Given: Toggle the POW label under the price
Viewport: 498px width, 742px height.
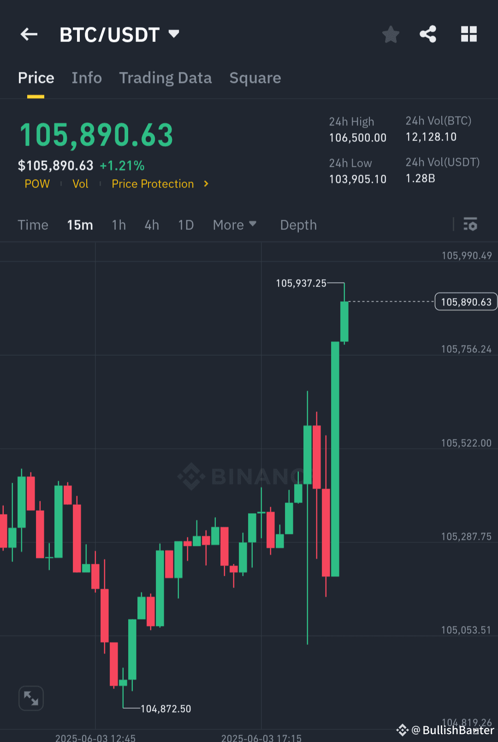Looking at the screenshot, I should point(37,184).
